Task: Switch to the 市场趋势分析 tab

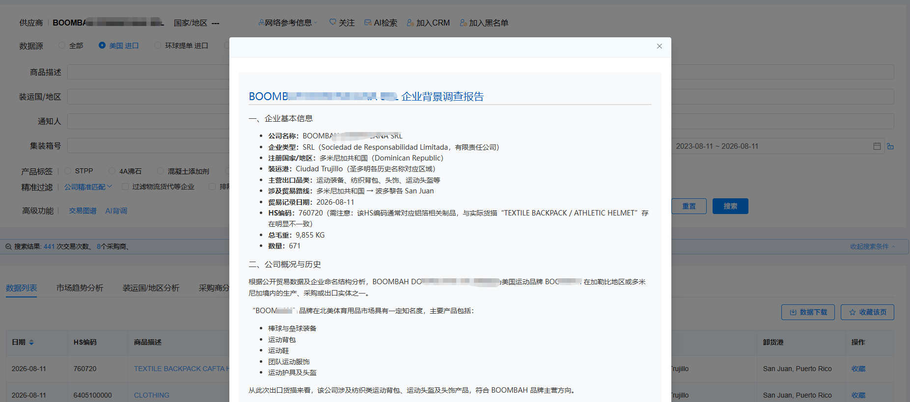Action: click(x=80, y=288)
